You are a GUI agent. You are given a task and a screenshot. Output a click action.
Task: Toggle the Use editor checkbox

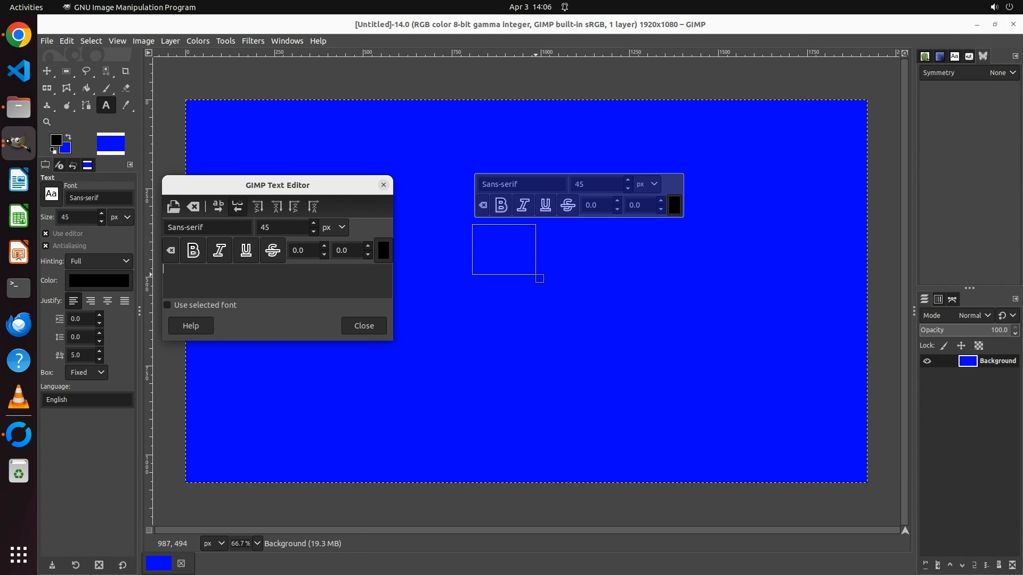tap(46, 233)
